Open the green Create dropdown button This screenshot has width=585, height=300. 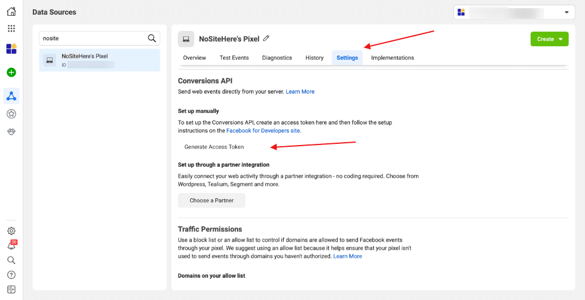click(x=549, y=39)
